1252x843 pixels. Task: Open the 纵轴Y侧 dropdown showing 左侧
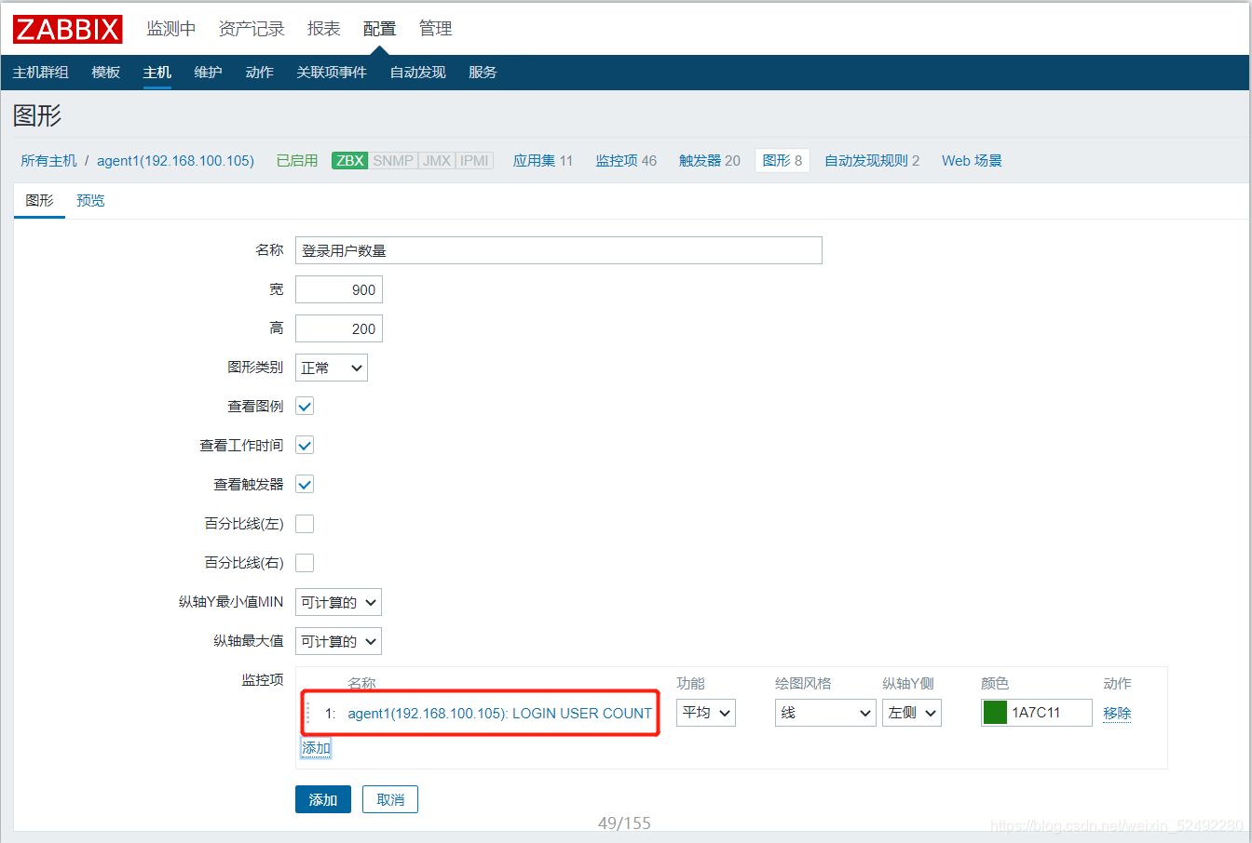[912, 713]
